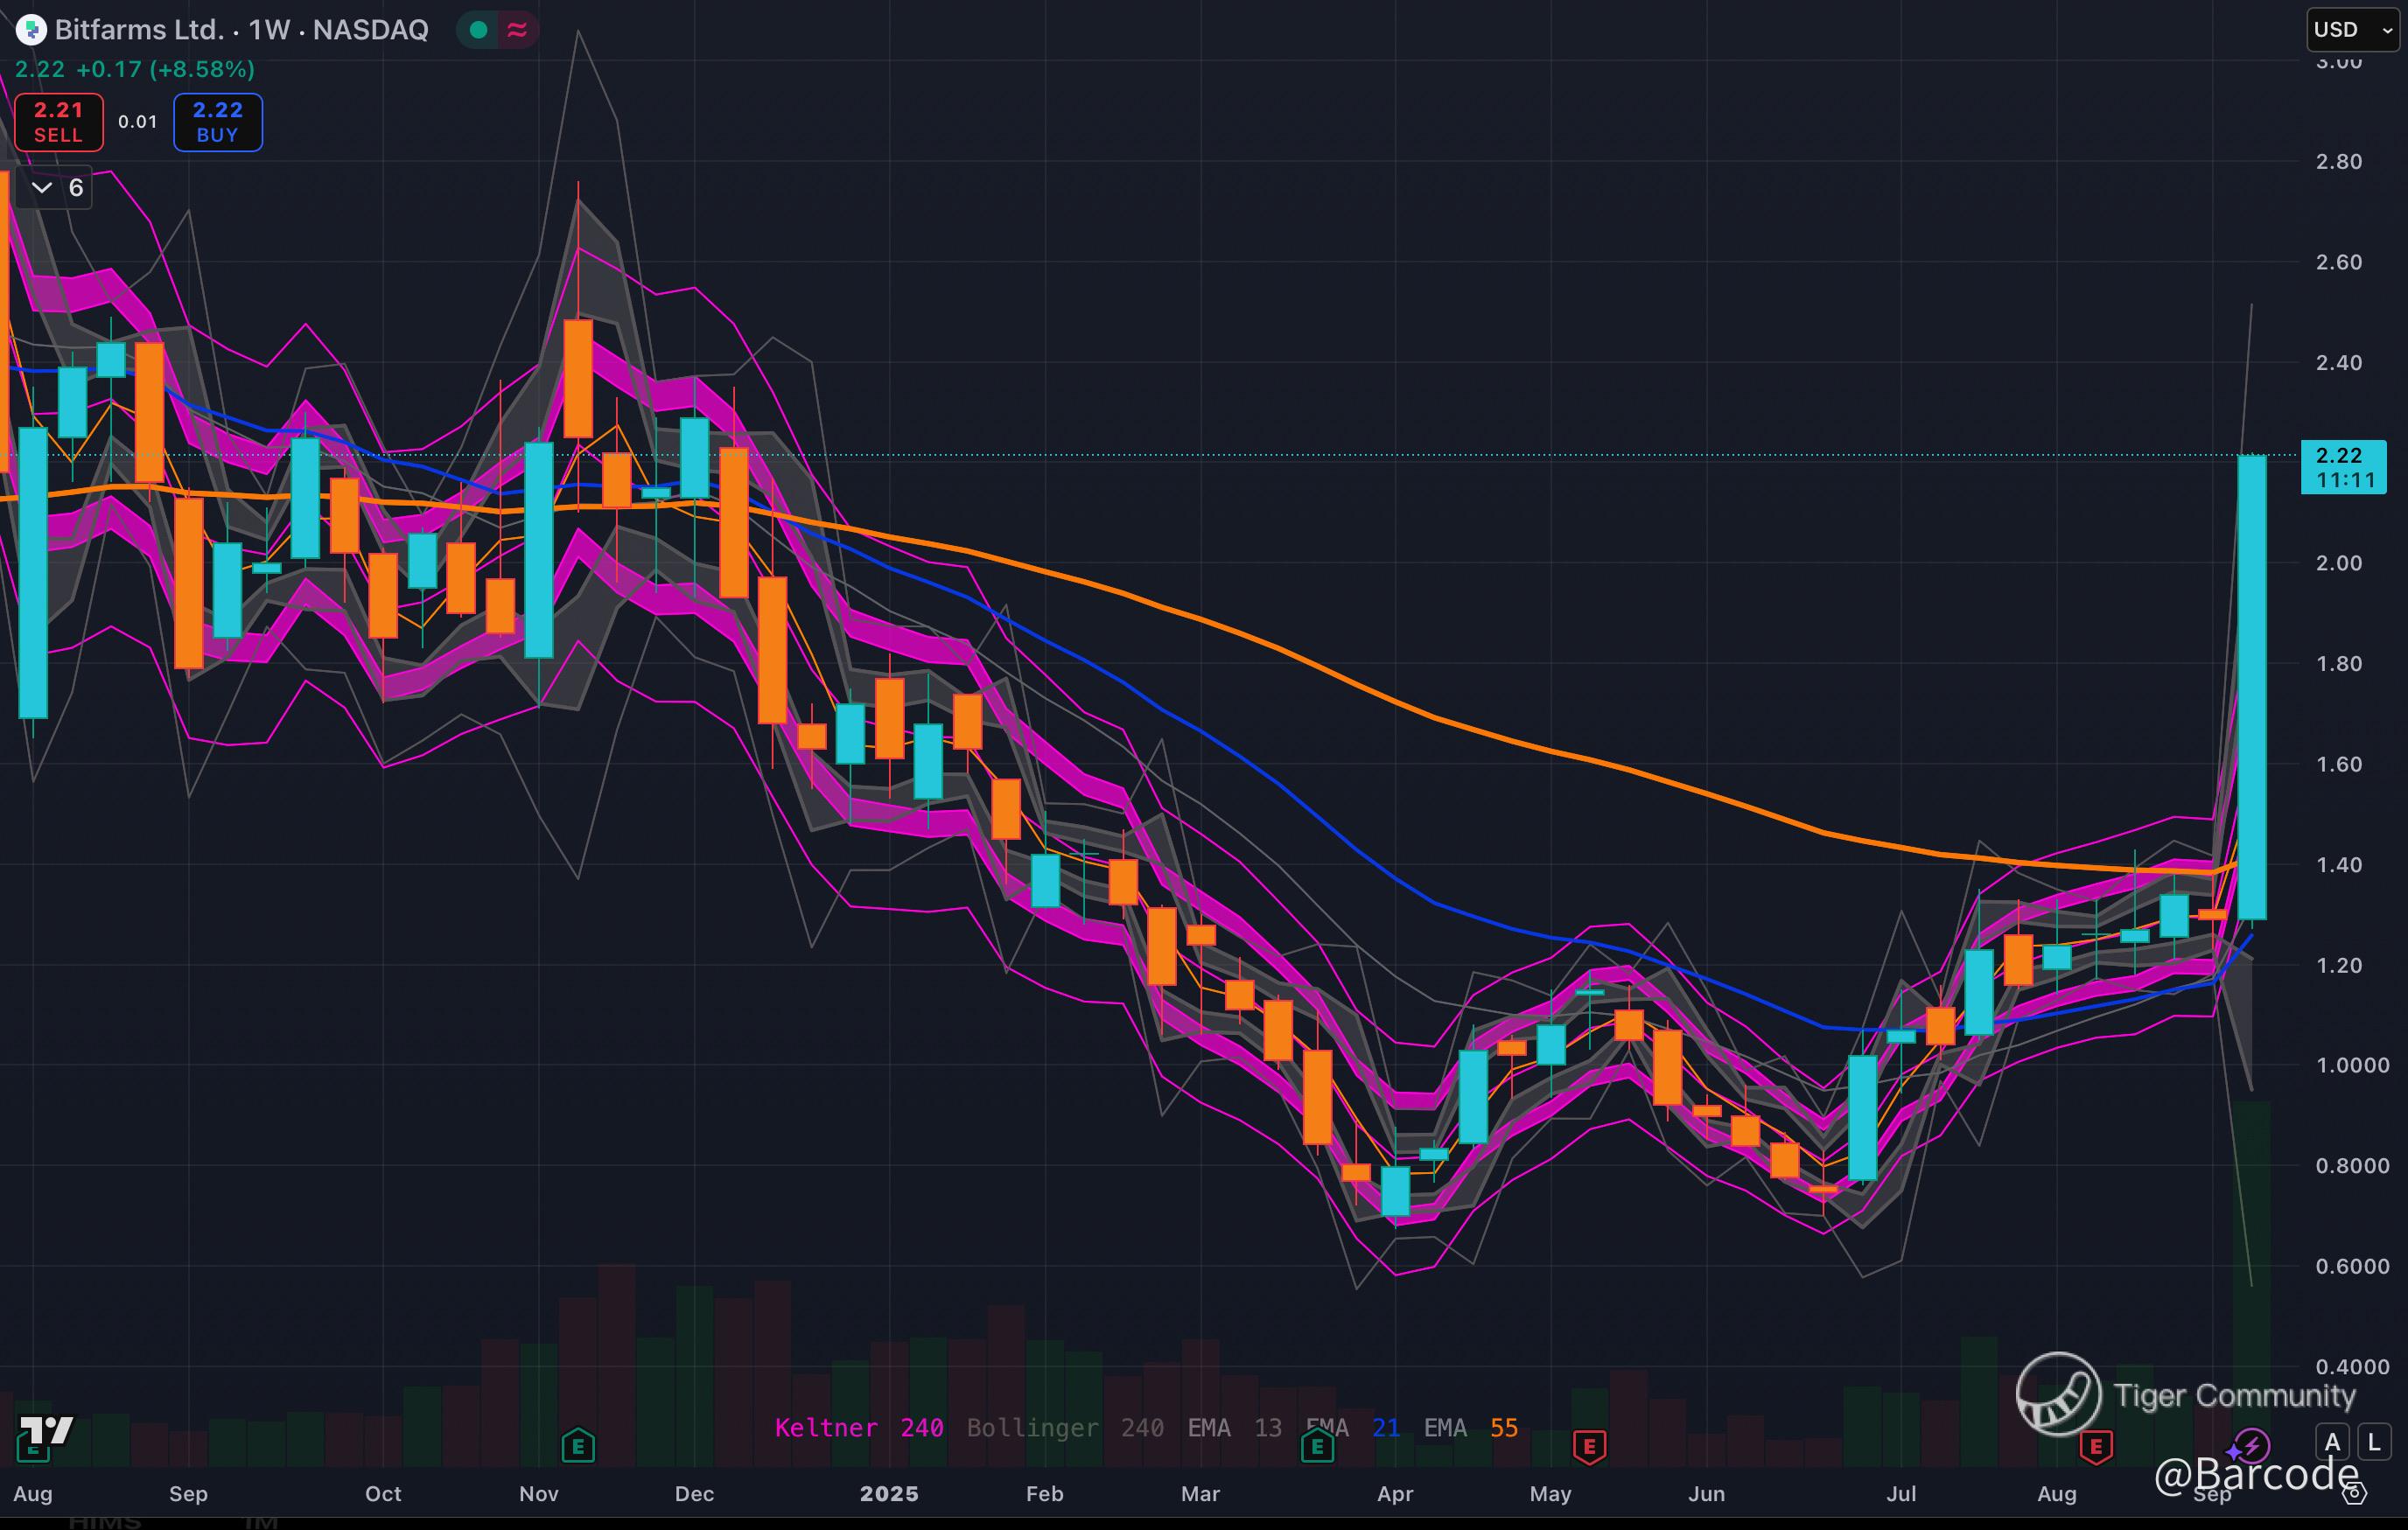Click the pink wavy data-status icon
This screenshot has height=1530, width=2408.
pos(517,30)
